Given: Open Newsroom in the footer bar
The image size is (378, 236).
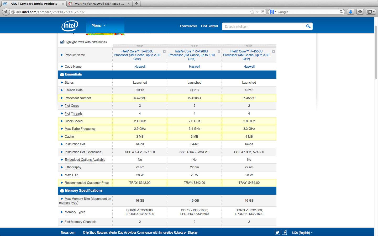Looking at the screenshot, I should tap(68, 233).
